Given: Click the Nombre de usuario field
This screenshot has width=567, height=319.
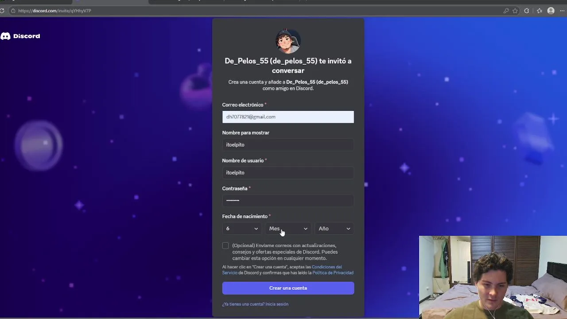Looking at the screenshot, I should click(x=288, y=172).
